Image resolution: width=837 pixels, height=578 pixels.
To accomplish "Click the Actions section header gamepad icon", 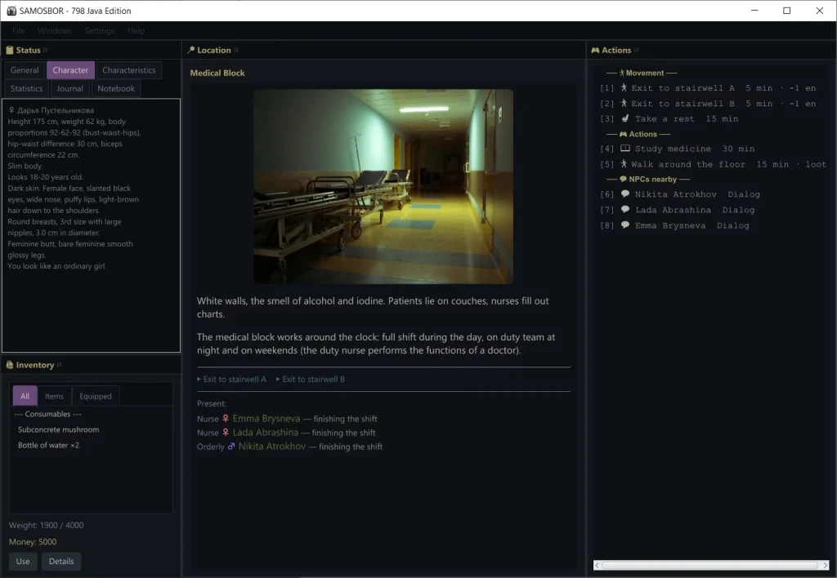I will [x=623, y=135].
